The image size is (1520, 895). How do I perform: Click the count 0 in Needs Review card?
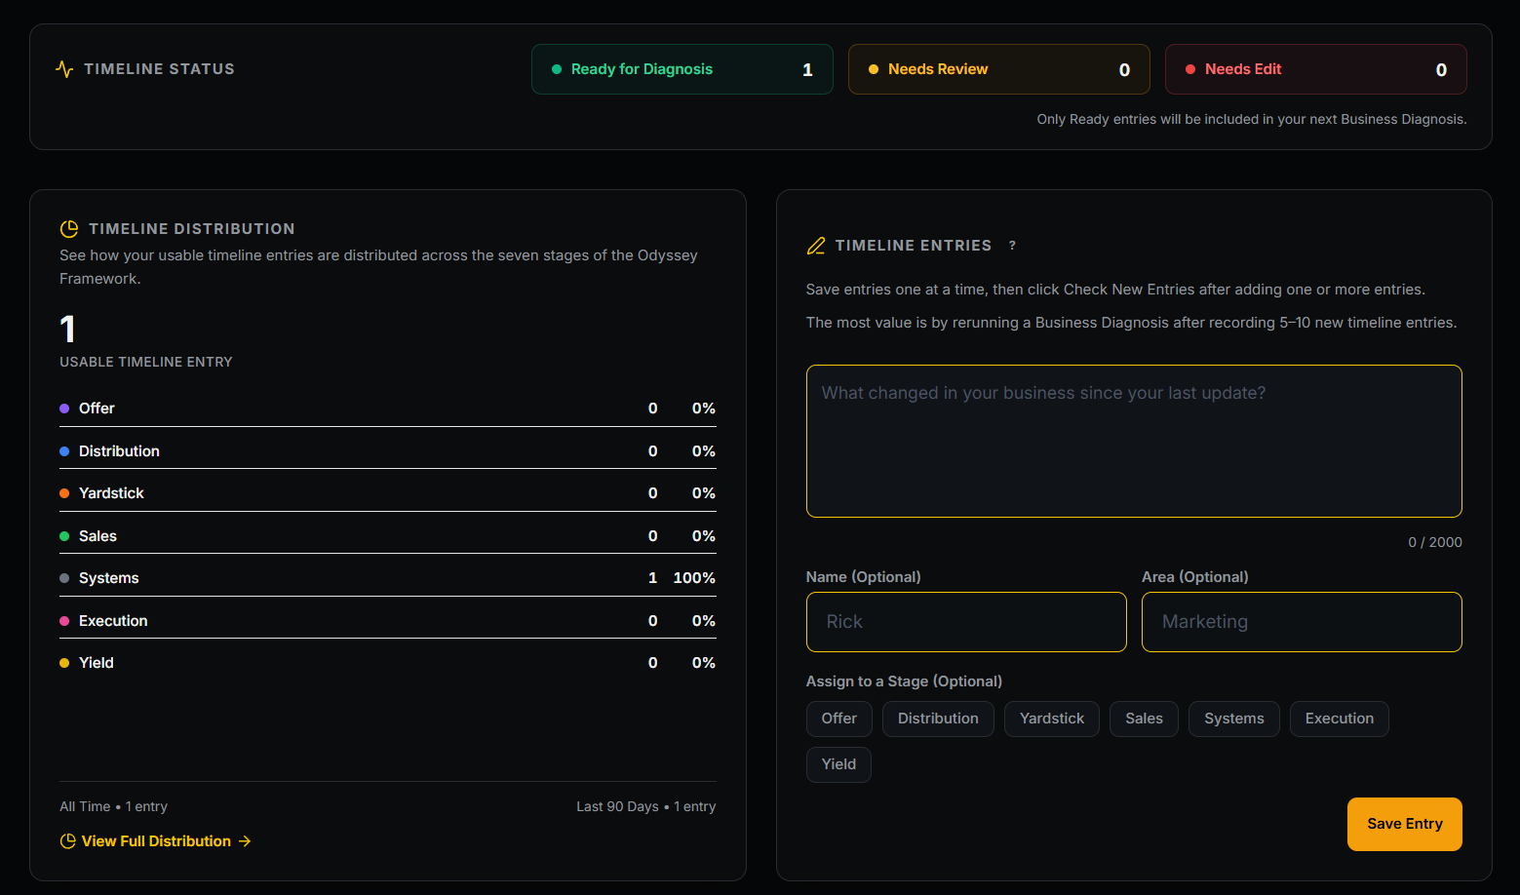tap(1124, 70)
